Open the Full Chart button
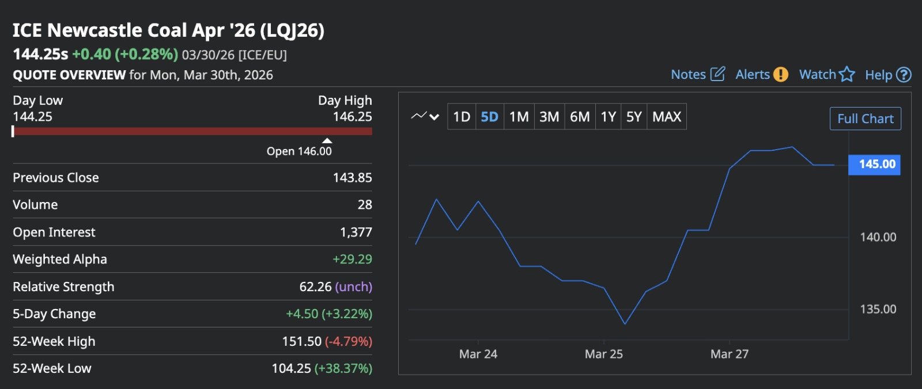The width and height of the screenshot is (922, 389). coord(865,119)
